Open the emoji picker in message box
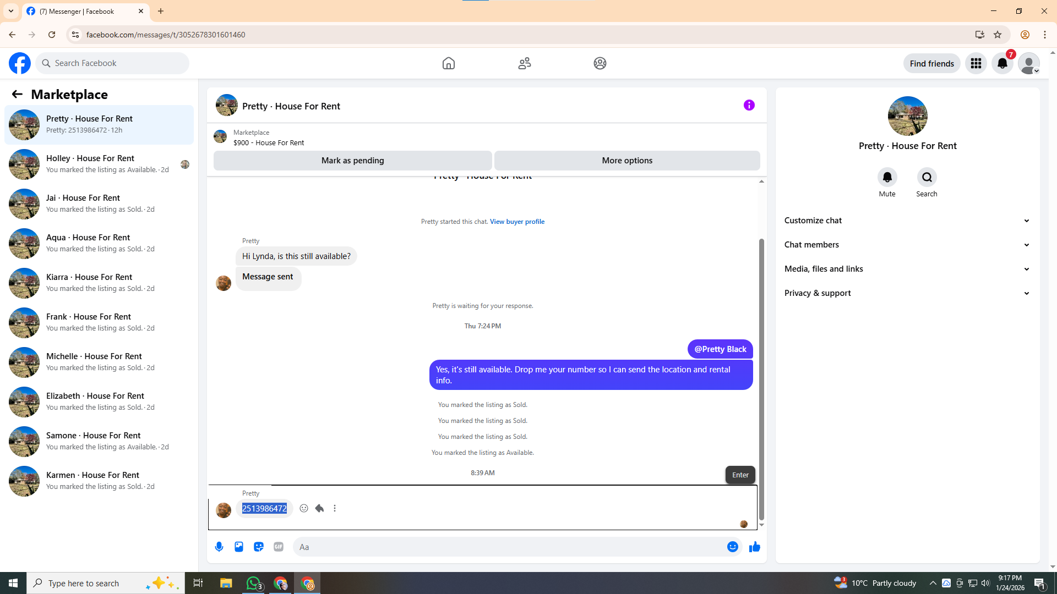 click(x=732, y=547)
